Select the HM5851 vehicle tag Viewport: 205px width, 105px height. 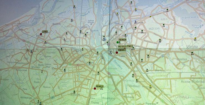tap(122, 50)
